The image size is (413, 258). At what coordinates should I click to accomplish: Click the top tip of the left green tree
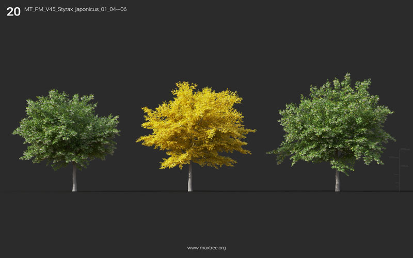[52, 91]
